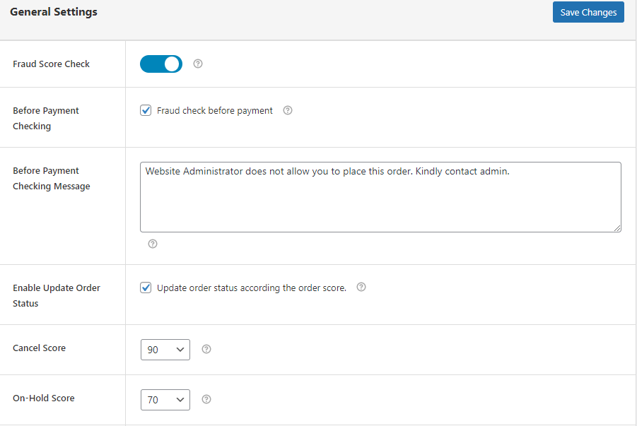Click the help icon beside Fraud Score Check toggle
Image resolution: width=637 pixels, height=426 pixels.
point(198,64)
